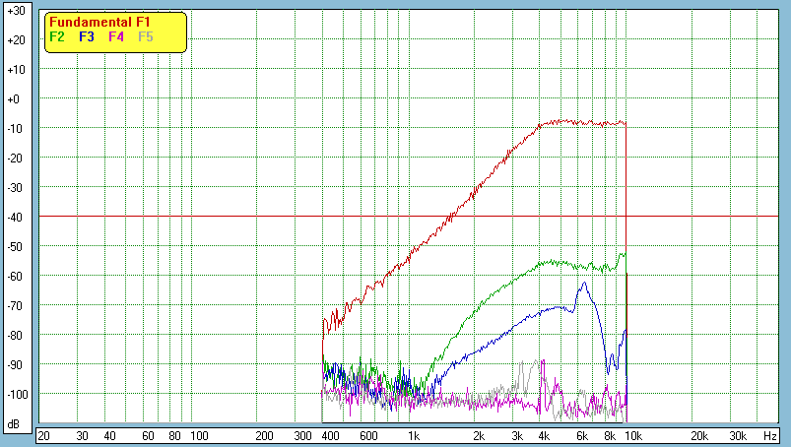
Task: Toggle the green F2 harmonic legend entry
Action: tap(56, 36)
